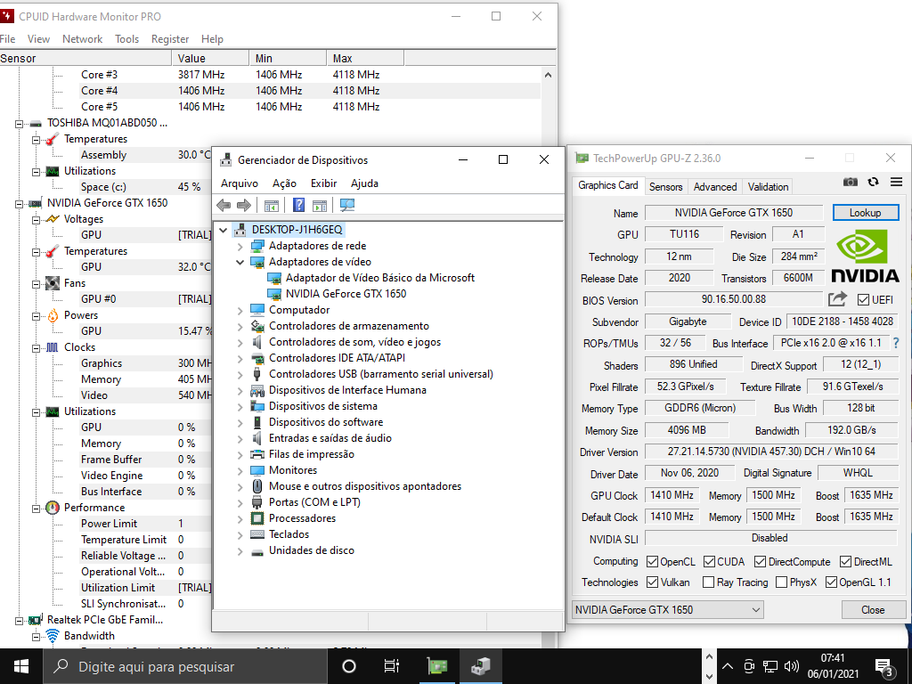Open the GPU-Z hamburger menu icon

coord(896,182)
